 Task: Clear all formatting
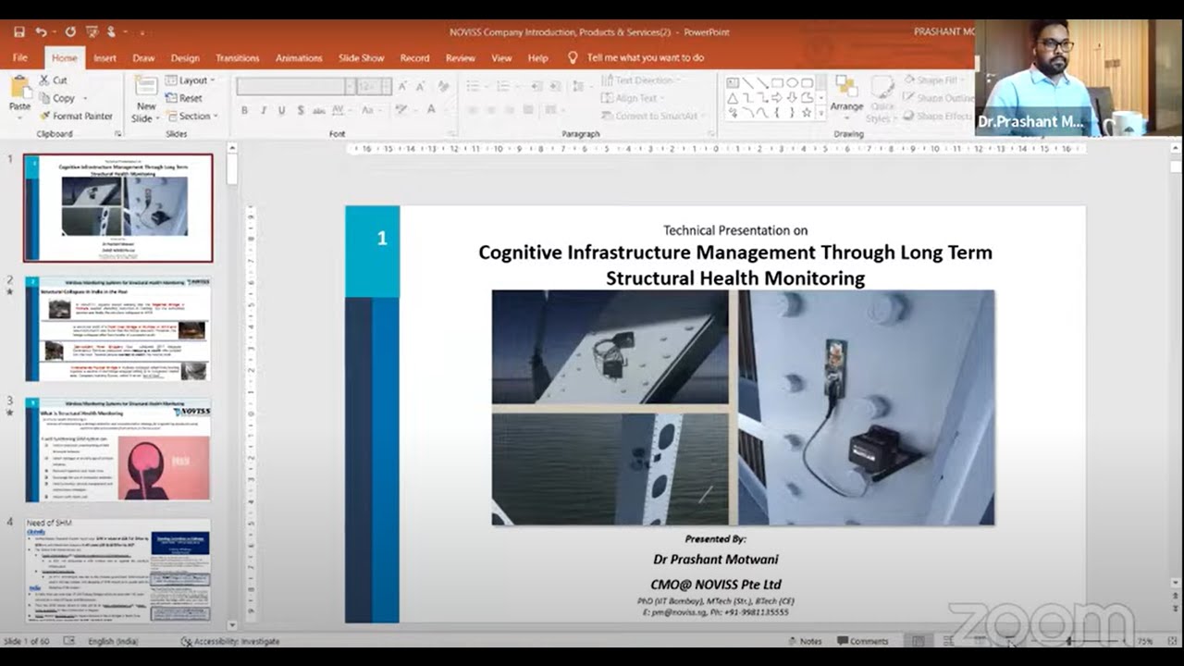tap(445, 86)
